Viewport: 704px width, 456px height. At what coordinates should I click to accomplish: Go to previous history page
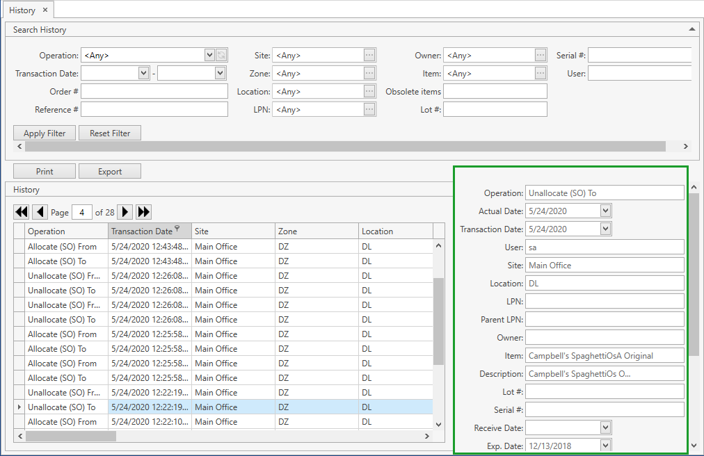coord(40,212)
